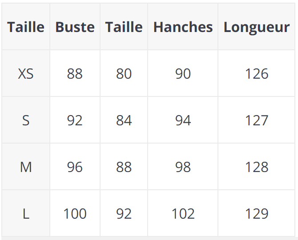Click the Longueur column header
Screen dimensions: 298x240
(257, 27)
